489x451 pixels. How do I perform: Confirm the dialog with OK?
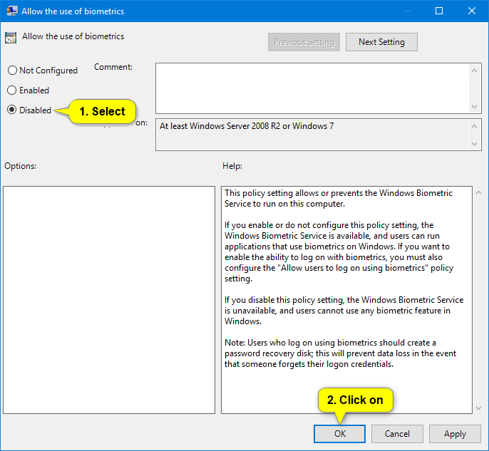pyautogui.click(x=339, y=434)
